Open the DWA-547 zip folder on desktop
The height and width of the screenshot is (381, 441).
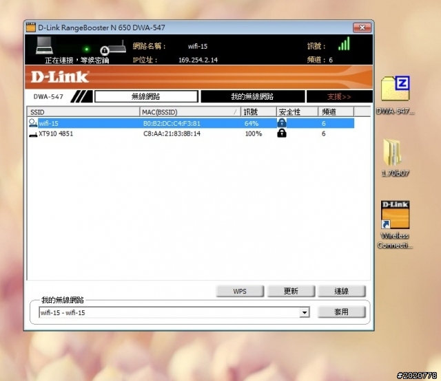(x=395, y=95)
